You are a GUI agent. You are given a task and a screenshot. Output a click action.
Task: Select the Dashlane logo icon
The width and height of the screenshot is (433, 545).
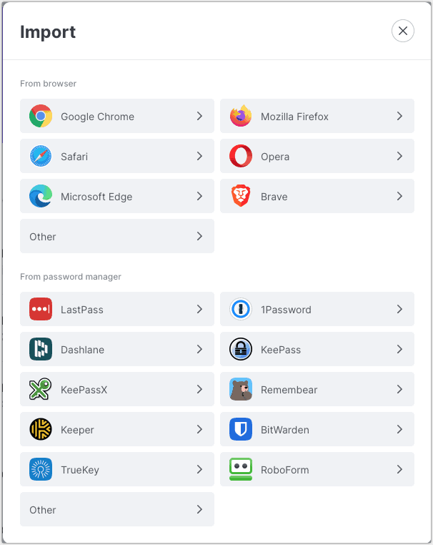[41, 349]
